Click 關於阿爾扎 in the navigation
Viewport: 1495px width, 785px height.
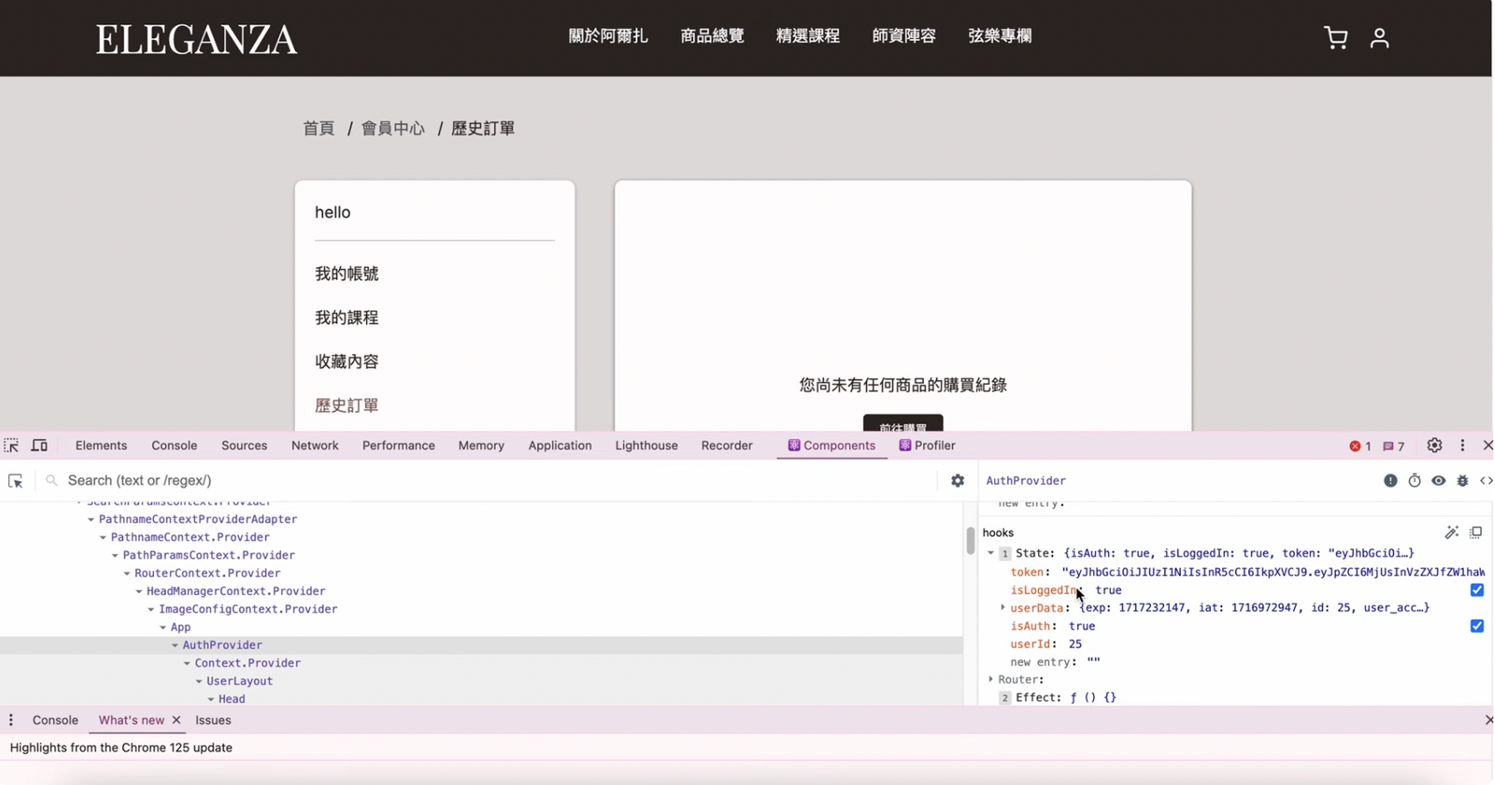[x=608, y=36]
